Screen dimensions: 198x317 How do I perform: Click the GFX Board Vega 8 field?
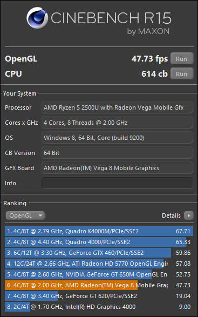coord(117,168)
